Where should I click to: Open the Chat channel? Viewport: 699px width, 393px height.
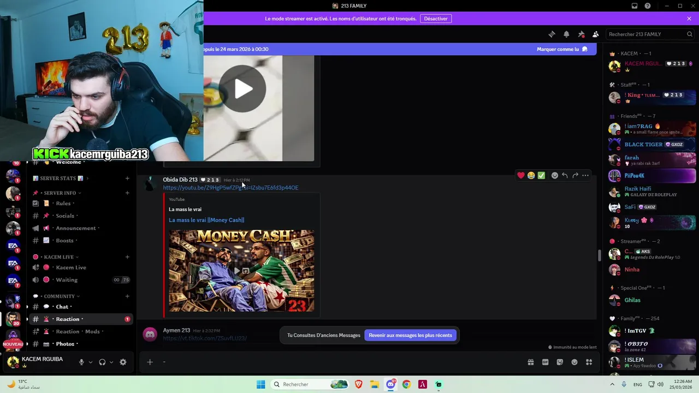[x=82, y=307]
